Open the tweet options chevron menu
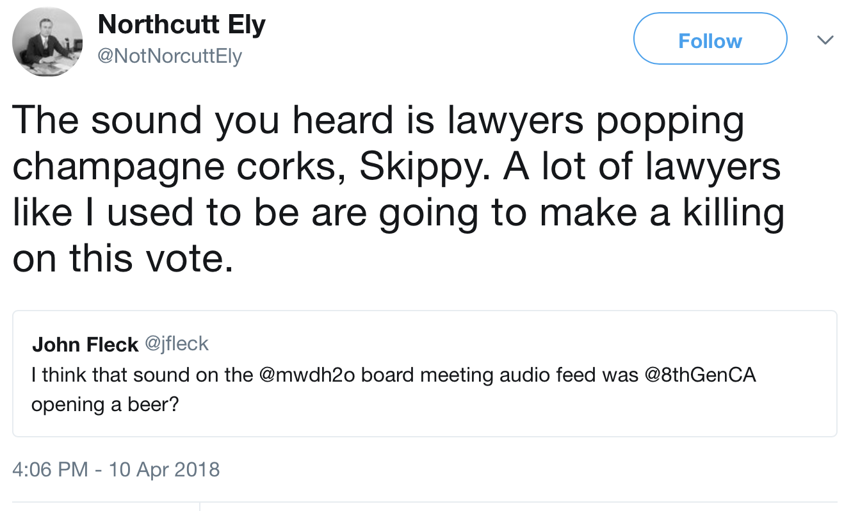This screenshot has height=511, width=844. pyautogui.click(x=825, y=40)
